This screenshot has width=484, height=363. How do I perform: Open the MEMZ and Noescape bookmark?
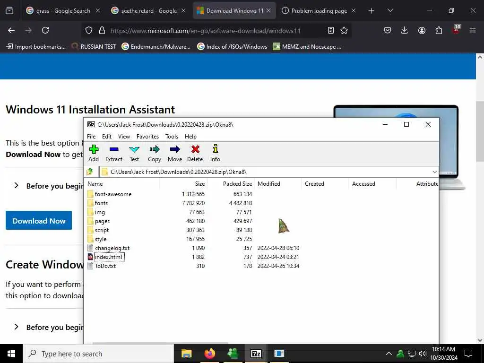tap(307, 47)
